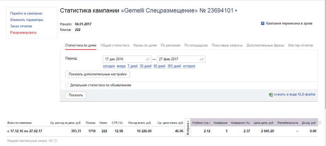Viewport: 326px width, 146px height.
Task: Click Расход всего, руб. column header
Action: pos(140,123)
